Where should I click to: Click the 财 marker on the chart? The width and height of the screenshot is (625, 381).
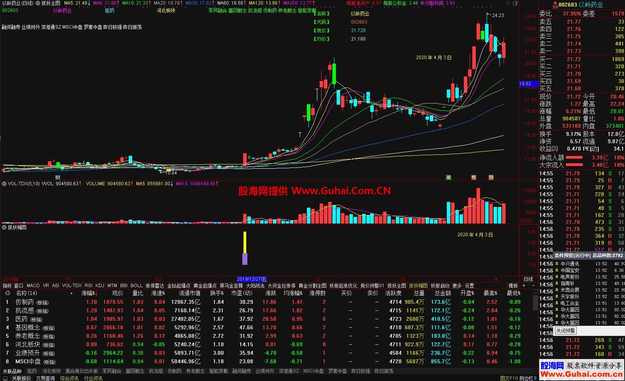pos(58,178)
